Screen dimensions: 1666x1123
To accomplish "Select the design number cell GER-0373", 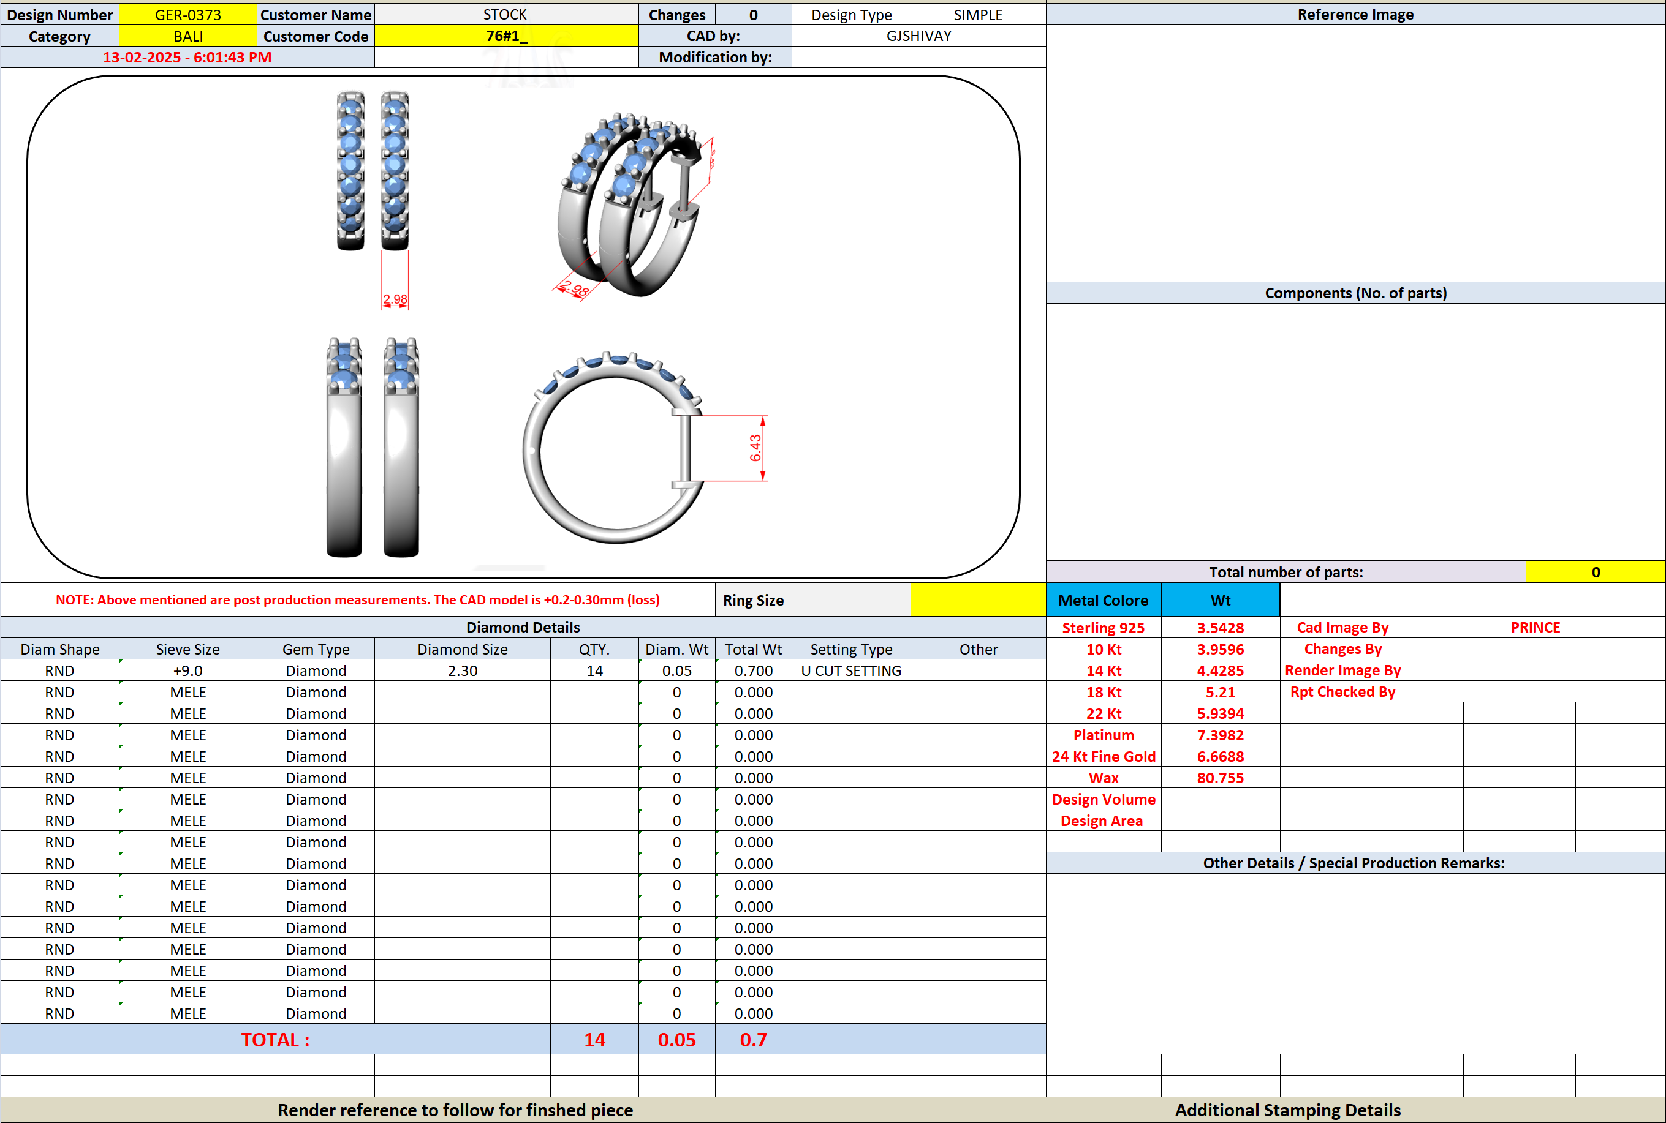I will [x=187, y=14].
